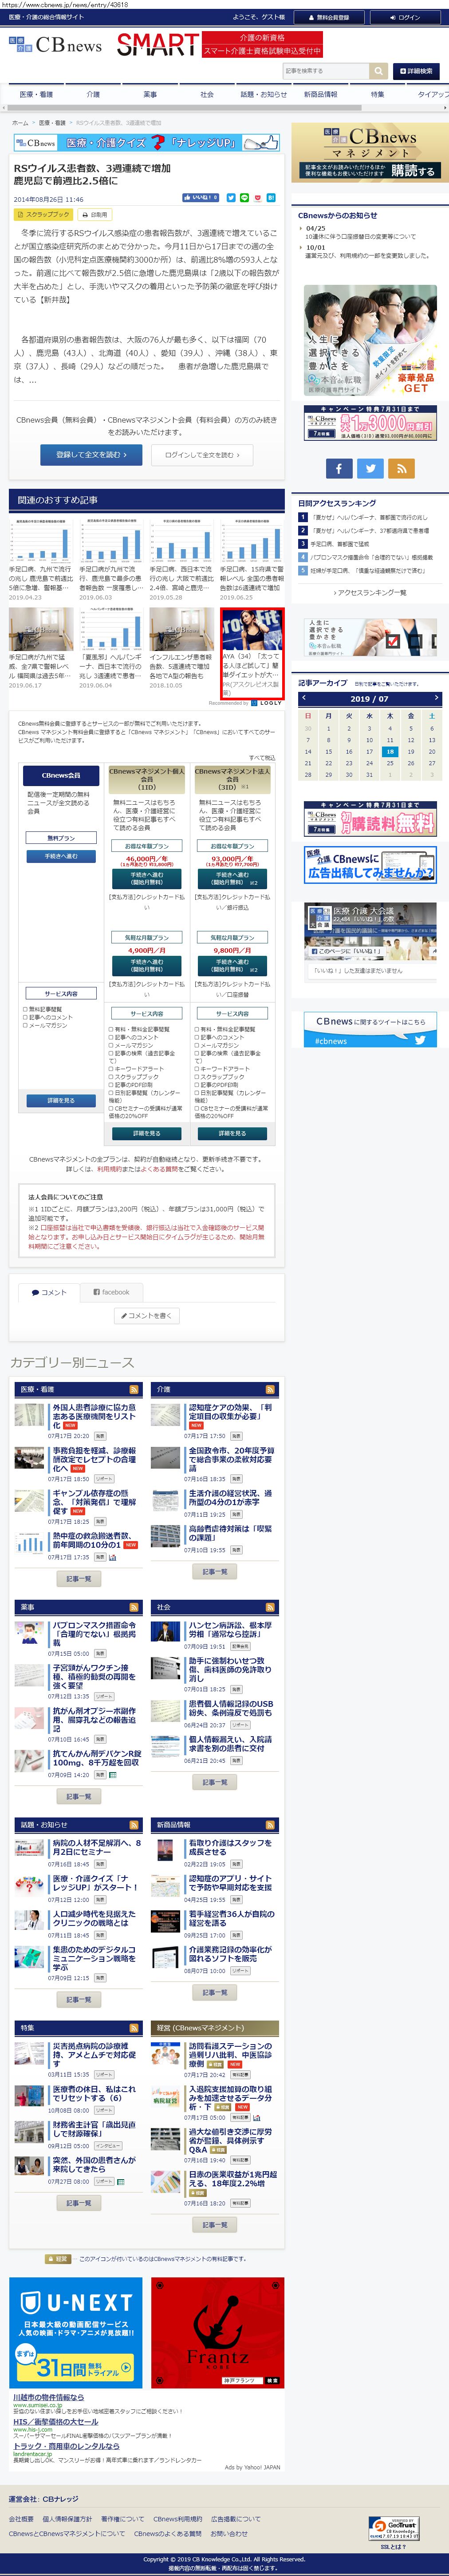Share article via the green LINE icon

point(244,198)
